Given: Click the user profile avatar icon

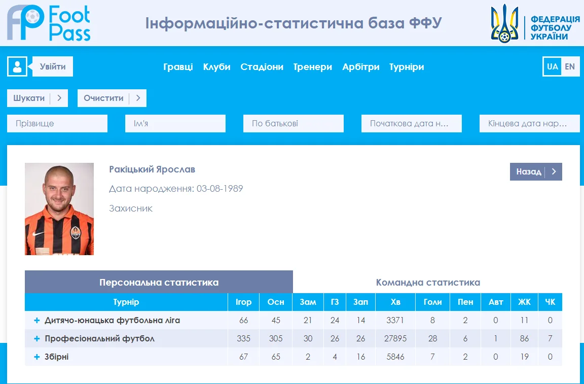Looking at the screenshot, I should (x=17, y=66).
